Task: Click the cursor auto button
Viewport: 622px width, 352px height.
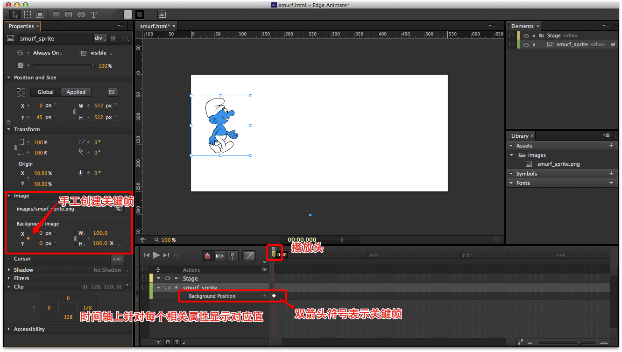Action: pyautogui.click(x=117, y=259)
